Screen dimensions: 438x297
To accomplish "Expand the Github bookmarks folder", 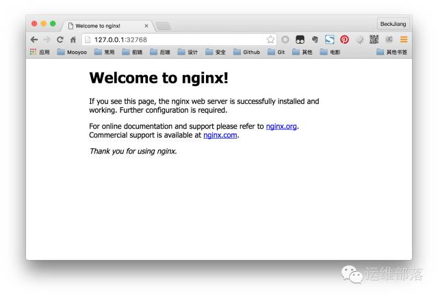I will coord(246,52).
